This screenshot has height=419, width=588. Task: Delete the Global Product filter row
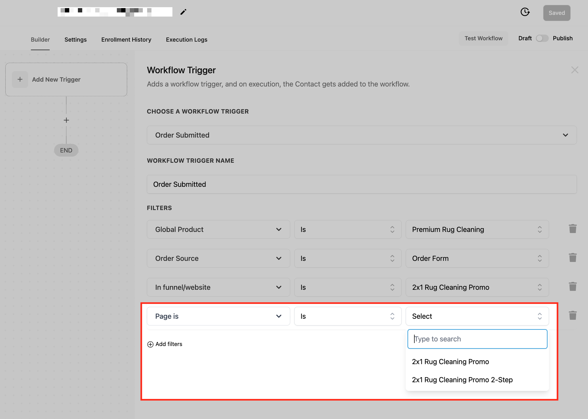click(x=572, y=229)
